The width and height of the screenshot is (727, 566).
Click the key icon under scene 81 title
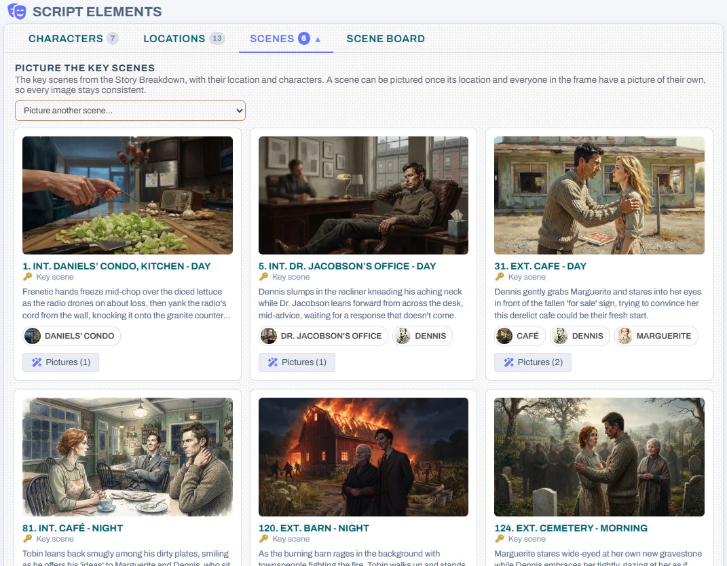tap(27, 539)
